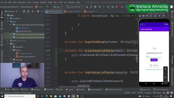Viewport: 174px width, 98px height.
Task: Click the Select Opened File target icon
Action: [24, 11]
